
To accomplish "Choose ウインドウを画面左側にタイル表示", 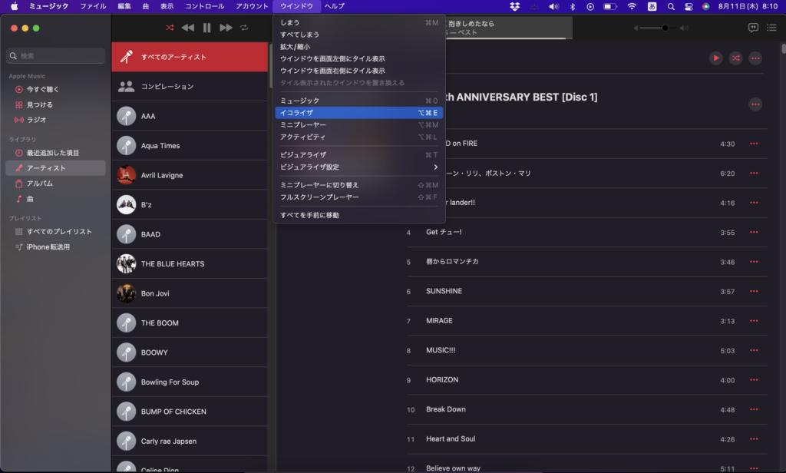I will click(359, 58).
